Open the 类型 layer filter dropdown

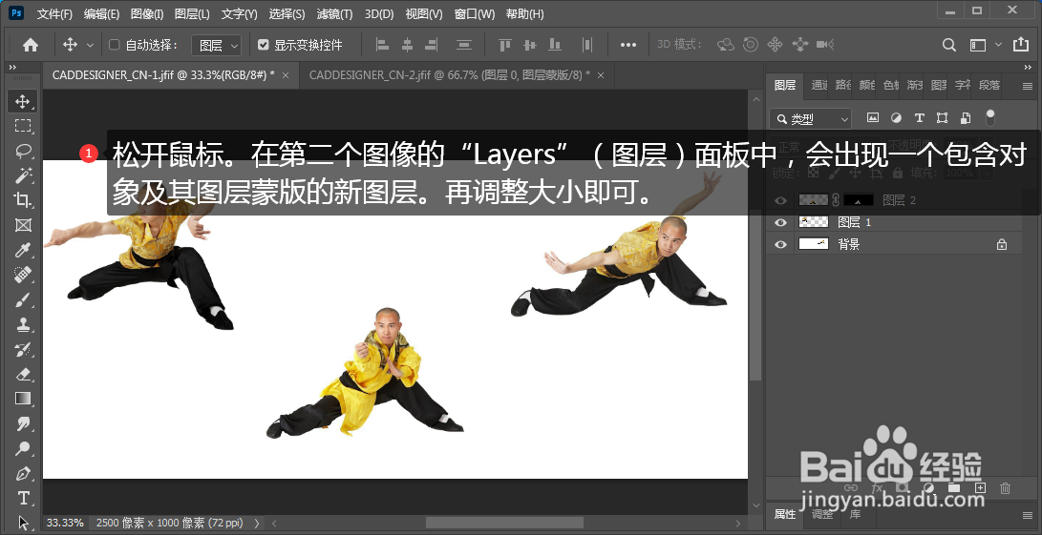[810, 119]
